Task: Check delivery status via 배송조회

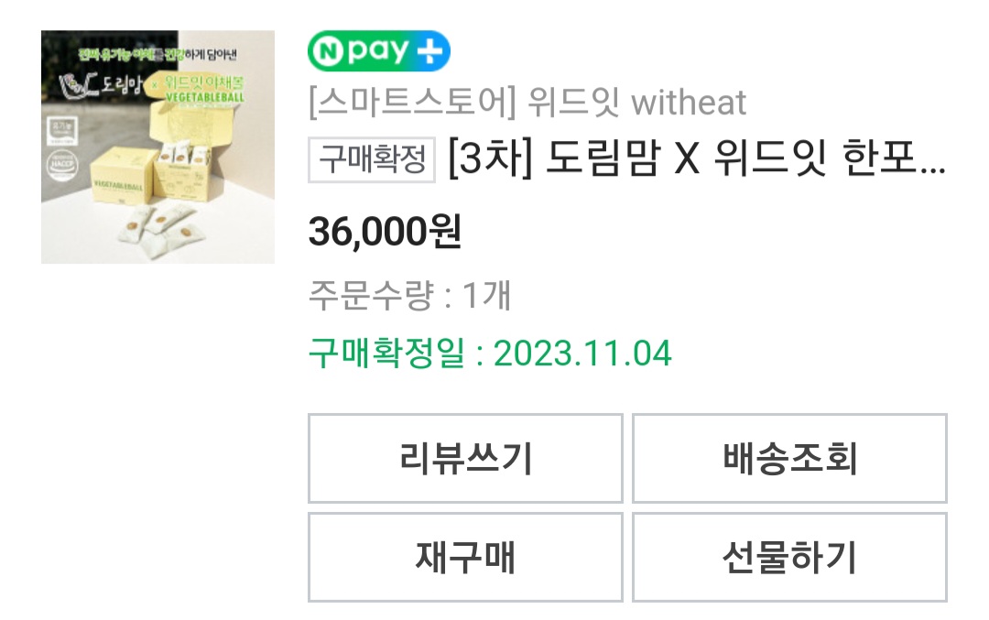Action: [789, 458]
